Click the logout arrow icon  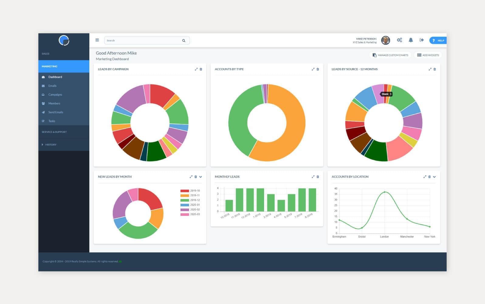point(421,40)
